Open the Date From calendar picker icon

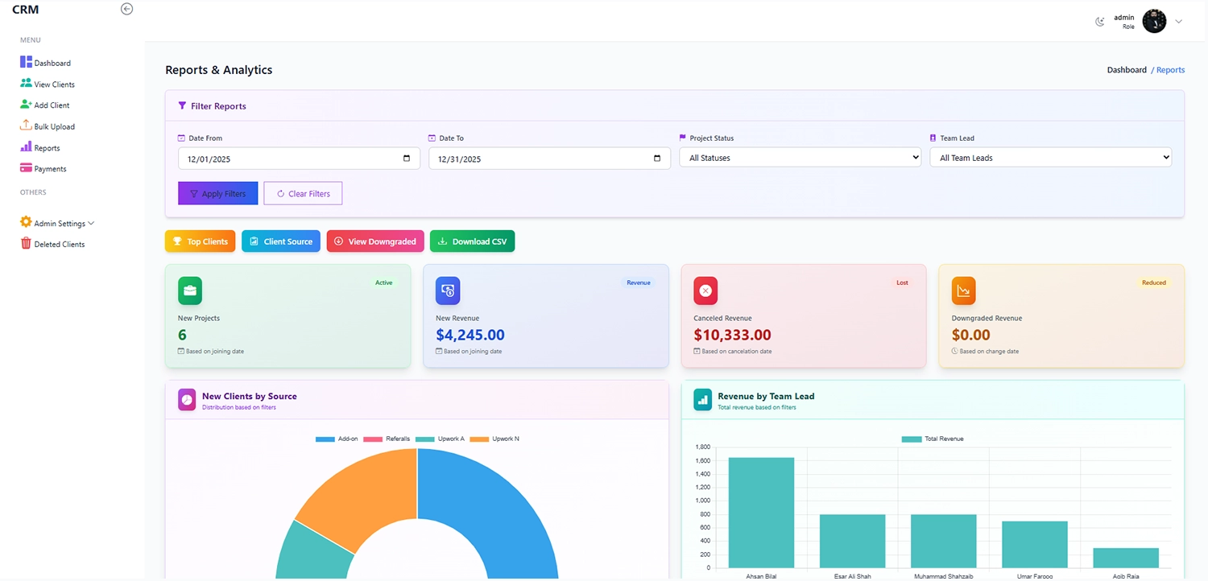pos(407,159)
